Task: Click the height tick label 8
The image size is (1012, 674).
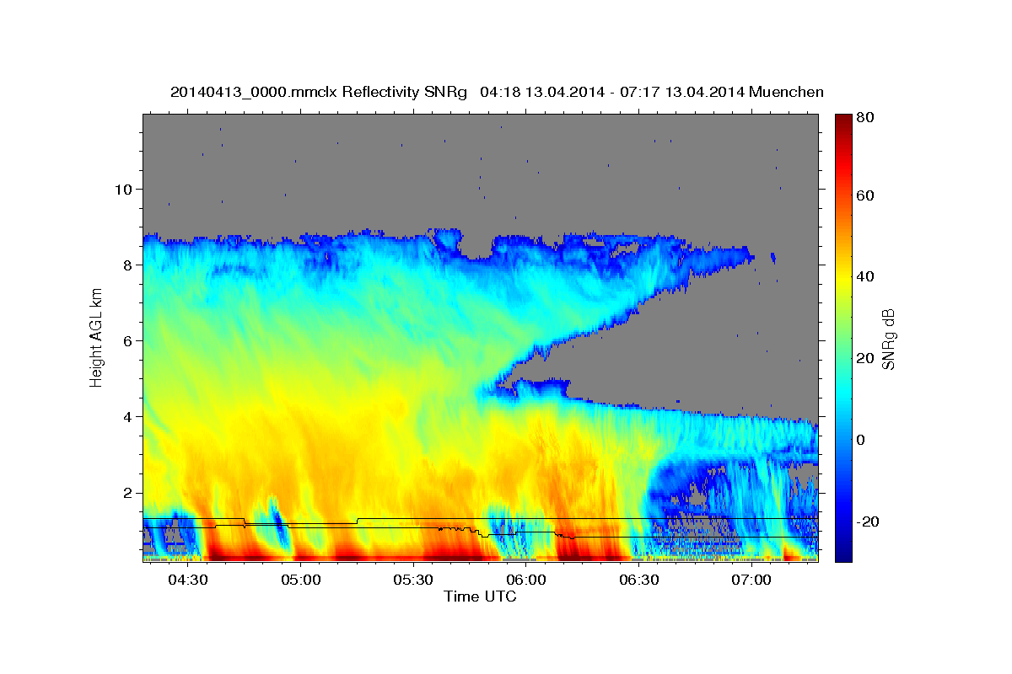Action: click(x=129, y=265)
